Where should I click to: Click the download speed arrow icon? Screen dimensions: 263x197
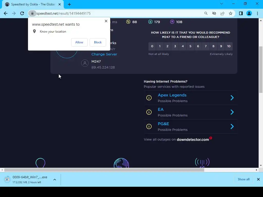[x=150, y=22]
